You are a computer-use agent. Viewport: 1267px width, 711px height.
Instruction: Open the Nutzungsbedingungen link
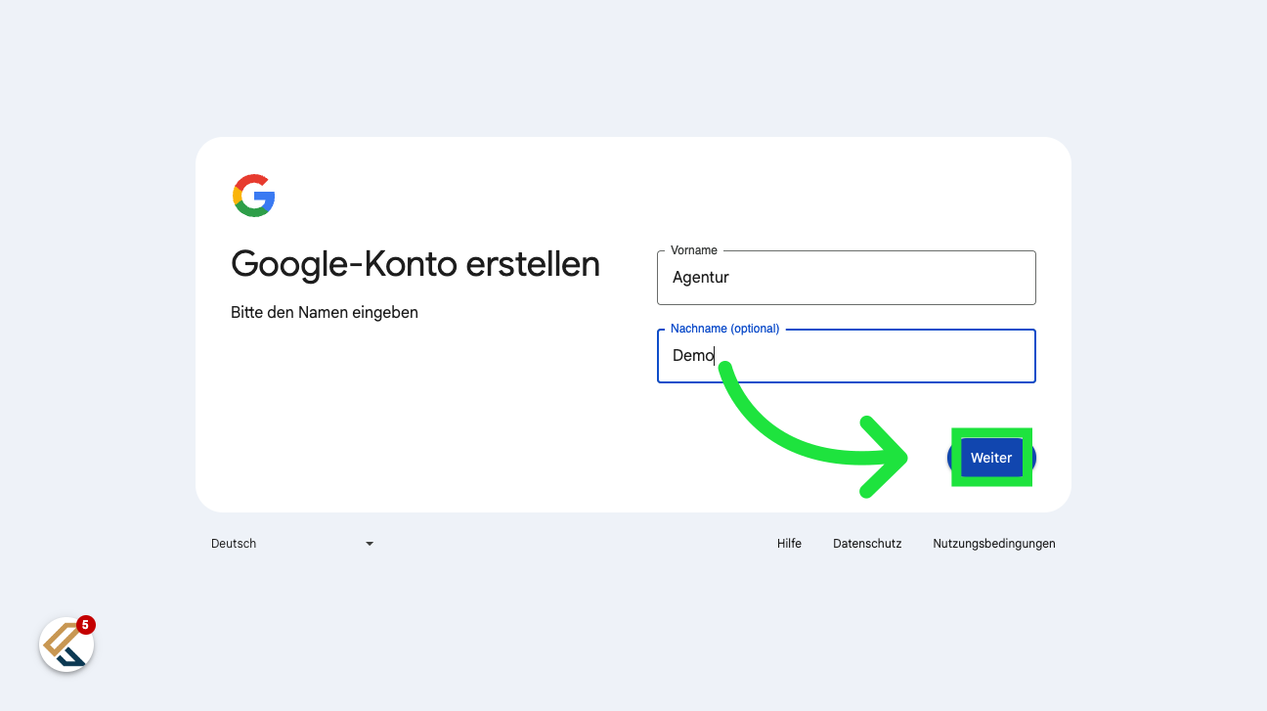[x=994, y=544]
